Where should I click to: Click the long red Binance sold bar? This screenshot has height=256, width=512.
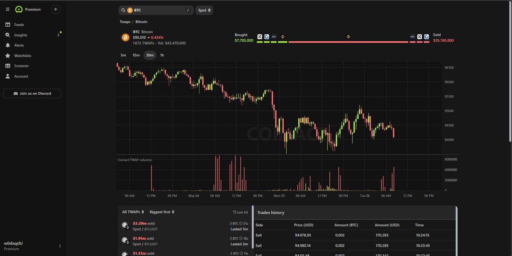[348, 42]
